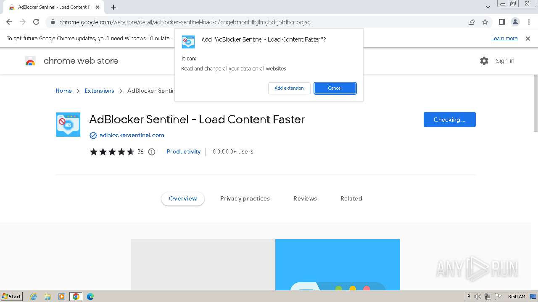Click the AdBlocker Sentinel extension logo
538x302 pixels.
pyautogui.click(x=68, y=125)
